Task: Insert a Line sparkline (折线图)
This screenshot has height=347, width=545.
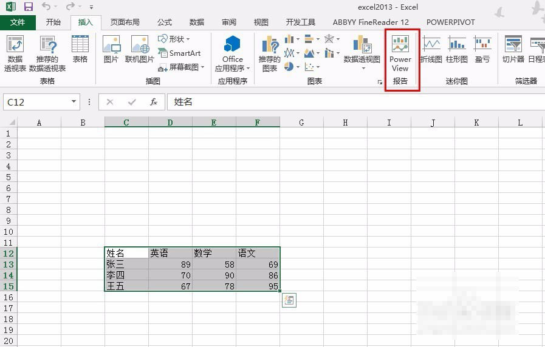Action: click(x=431, y=49)
